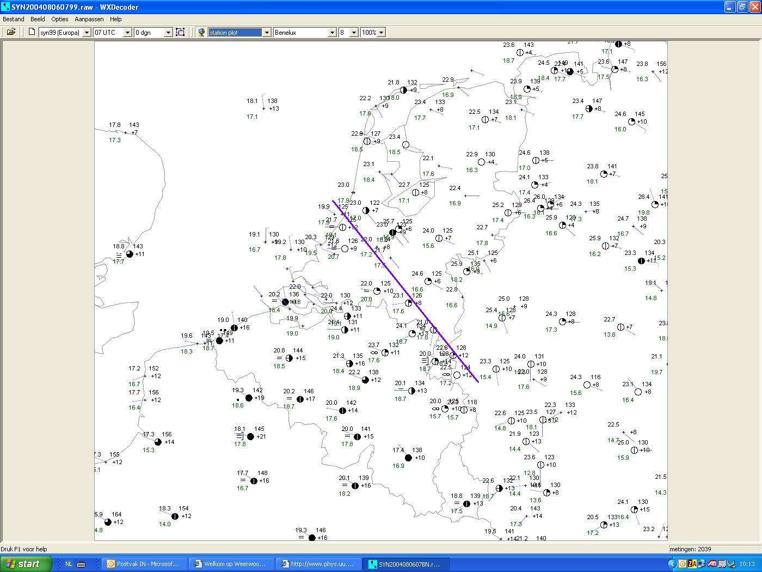
Task: Expand hidden system tray icons arrow
Action: click(672, 564)
